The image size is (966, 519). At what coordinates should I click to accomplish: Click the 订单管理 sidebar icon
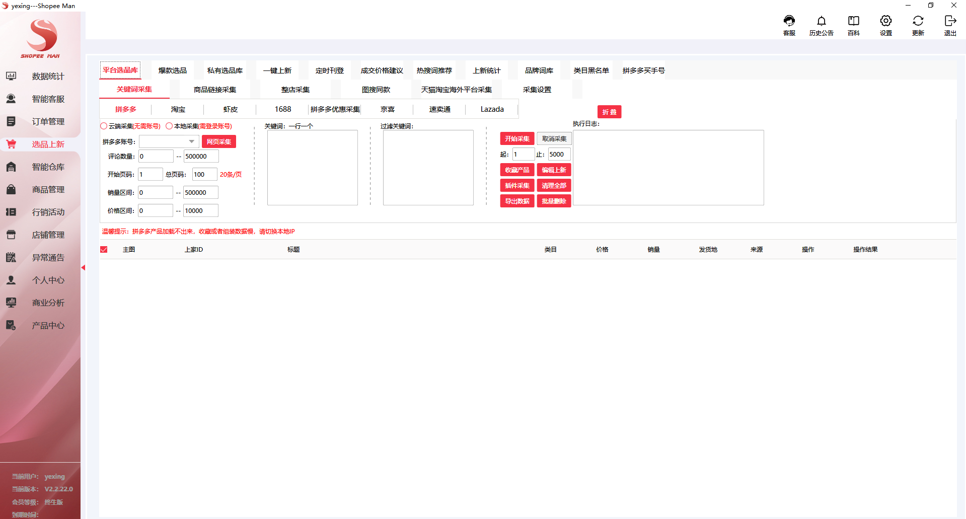11,121
